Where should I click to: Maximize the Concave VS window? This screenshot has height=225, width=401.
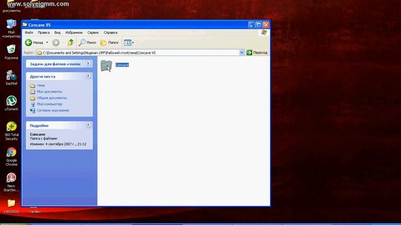259,25
